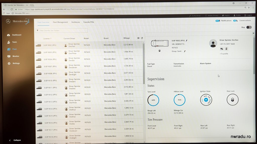Open the Chrome Apps shortcut
The image size is (257, 144).
click(7, 13)
